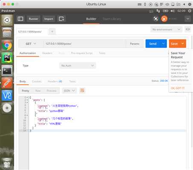The image size is (193, 170).
Task: Toggle the Postman sidebar panel icon
Action: [20, 19]
